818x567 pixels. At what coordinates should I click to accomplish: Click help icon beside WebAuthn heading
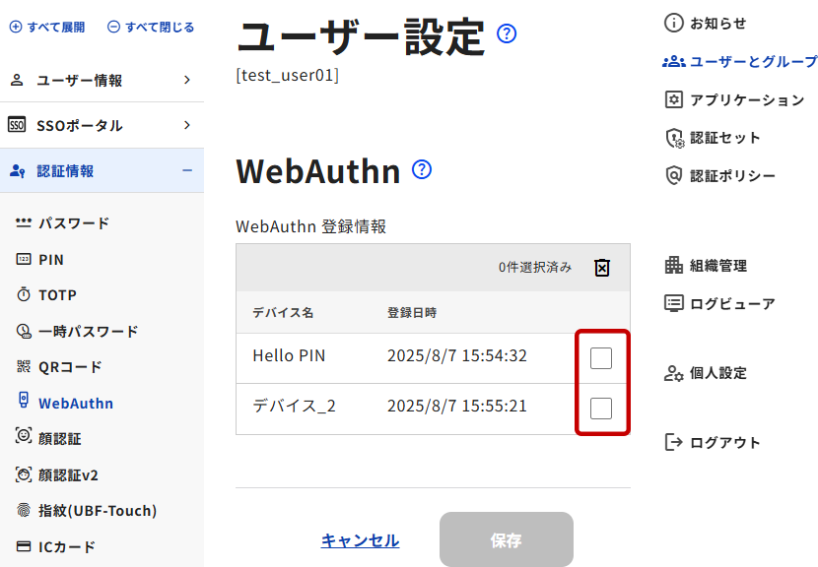tap(422, 169)
